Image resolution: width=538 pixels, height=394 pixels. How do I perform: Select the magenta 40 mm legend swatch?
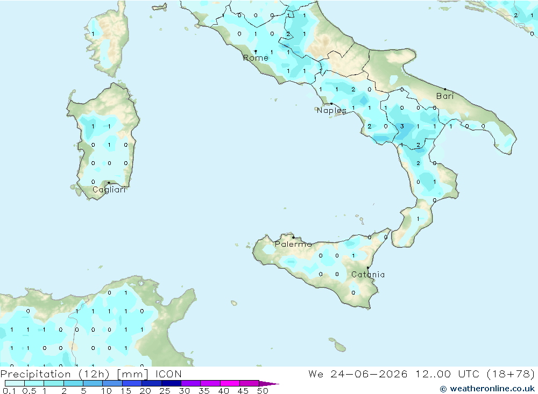[x=230, y=383]
